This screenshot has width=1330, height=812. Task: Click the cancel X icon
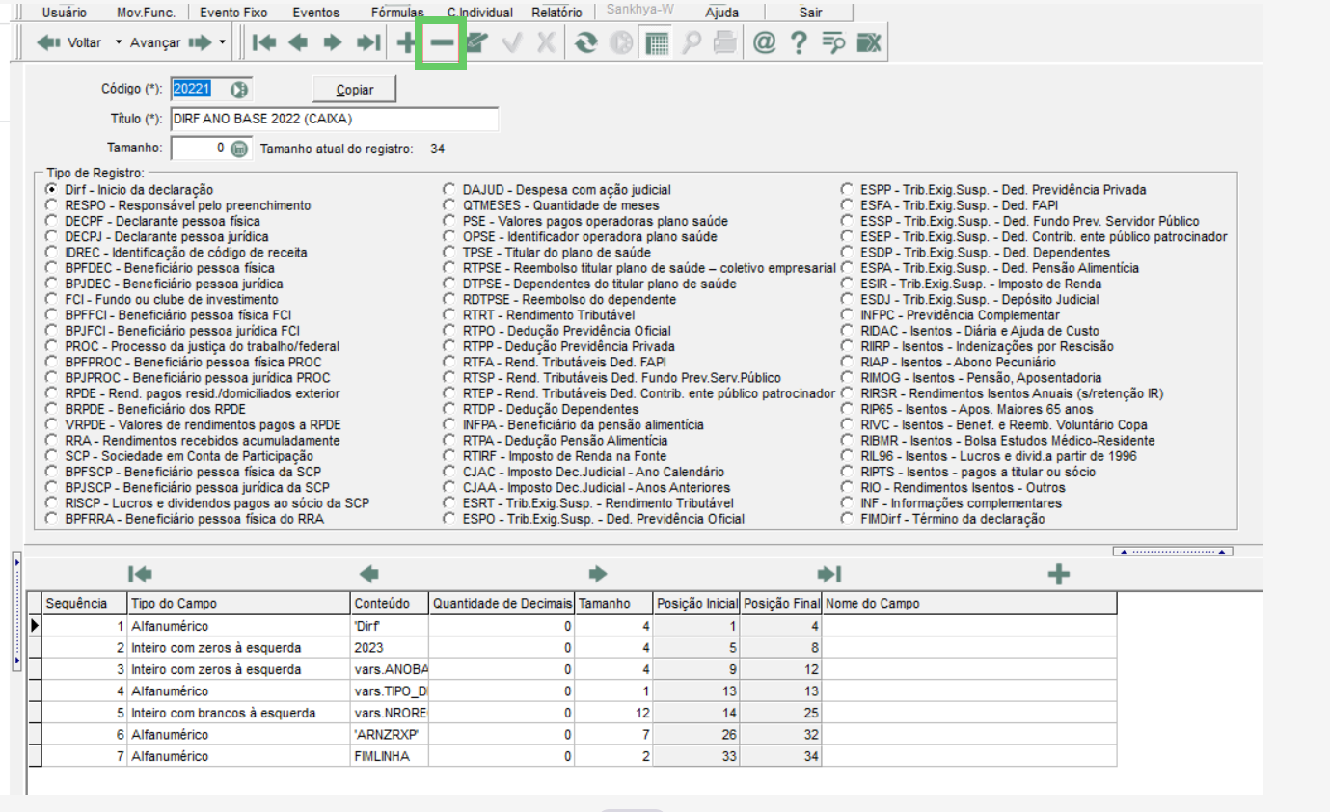click(x=546, y=42)
